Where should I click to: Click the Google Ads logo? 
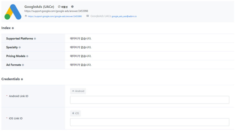[13, 12]
